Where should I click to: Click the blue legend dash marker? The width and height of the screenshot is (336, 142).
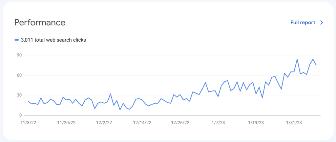17,40
